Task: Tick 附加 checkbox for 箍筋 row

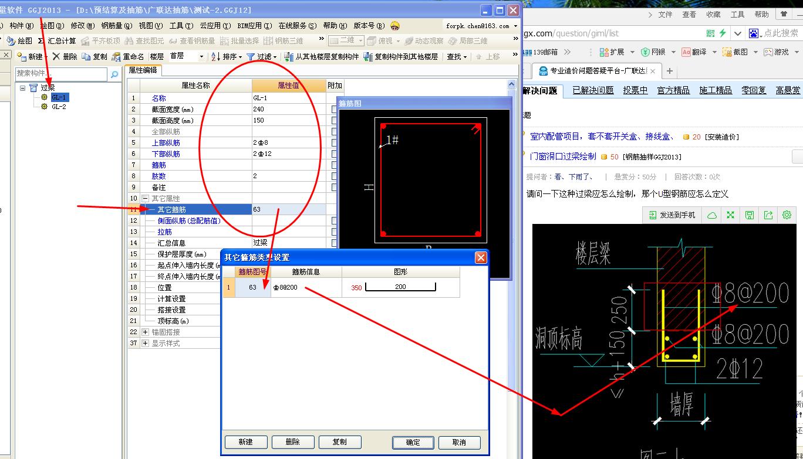Action: [334, 165]
